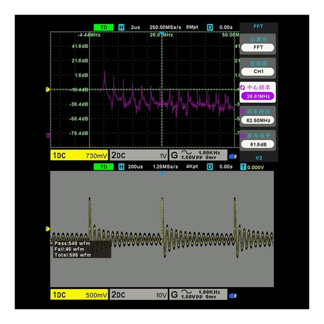Click blue trigger position marker atop lower waveform
The height and width of the screenshot is (324, 324).
click(162, 173)
